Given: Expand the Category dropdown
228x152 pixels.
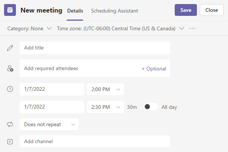Looking at the screenshot, I should pos(30,28).
